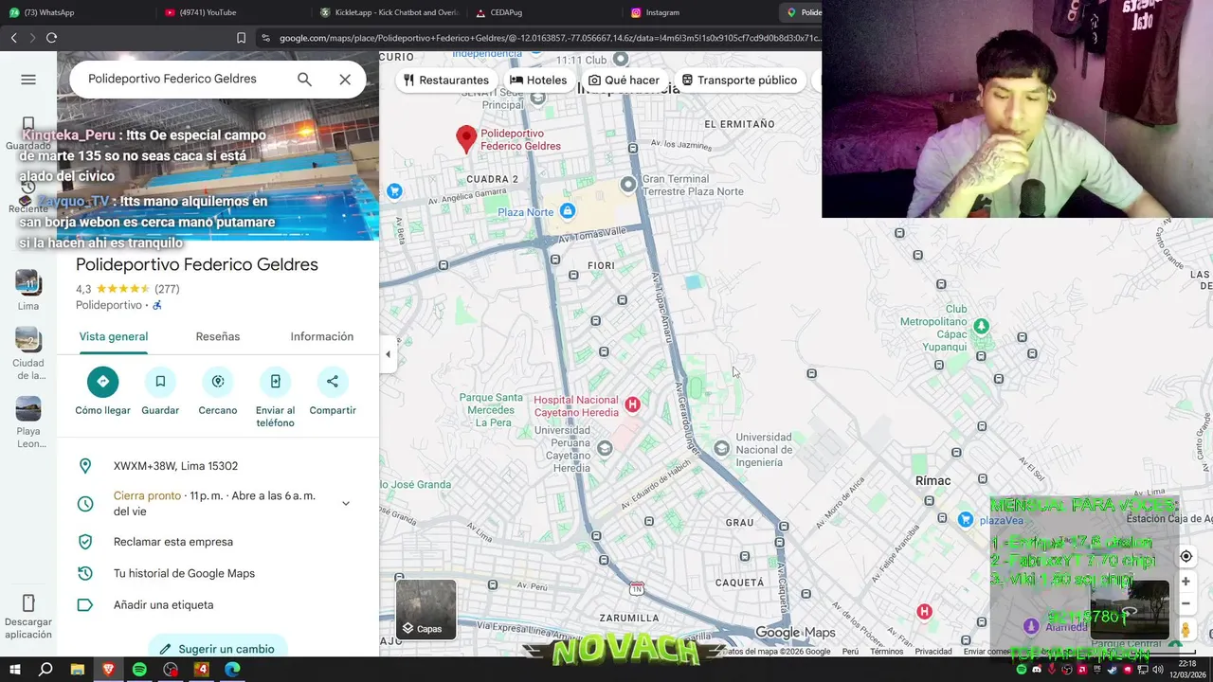1213x682 pixels.
Task: Click the Plaza Norte shopping marker
Action: coord(567,210)
